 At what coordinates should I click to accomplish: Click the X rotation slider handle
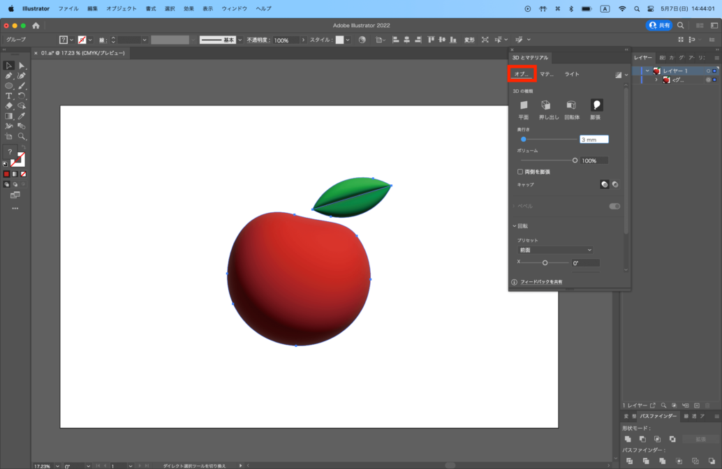click(x=545, y=263)
